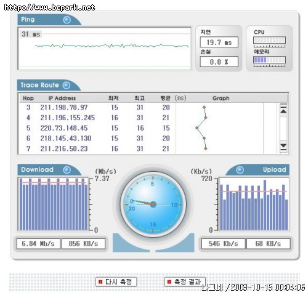The image size is (308, 295).
Task: Click the 0.0 % loss value field
Action: (219, 62)
